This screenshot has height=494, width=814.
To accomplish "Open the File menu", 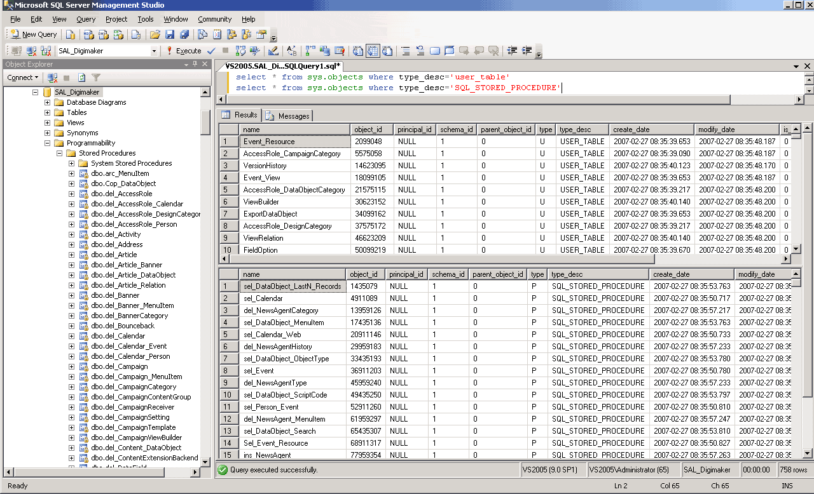I will 15,19.
